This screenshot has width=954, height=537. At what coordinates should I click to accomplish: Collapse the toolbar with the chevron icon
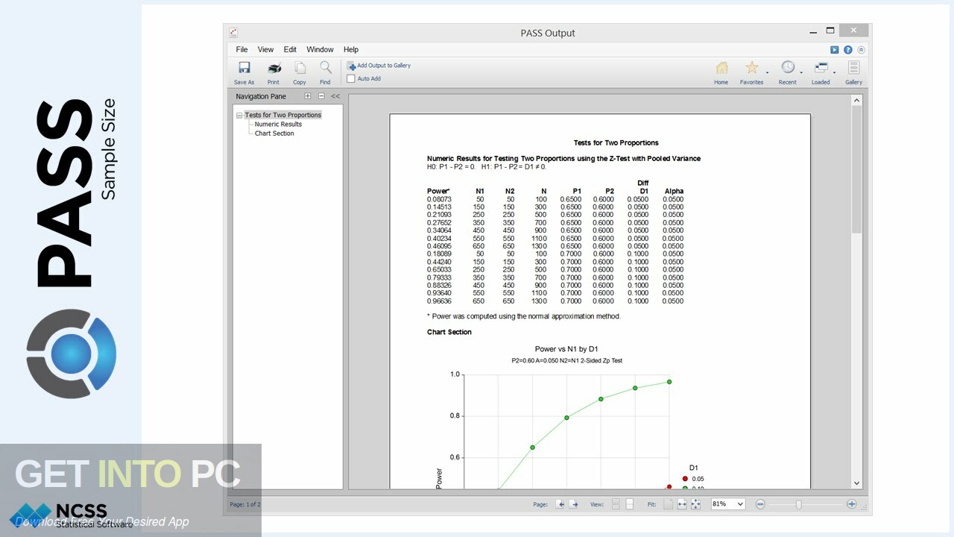point(862,50)
